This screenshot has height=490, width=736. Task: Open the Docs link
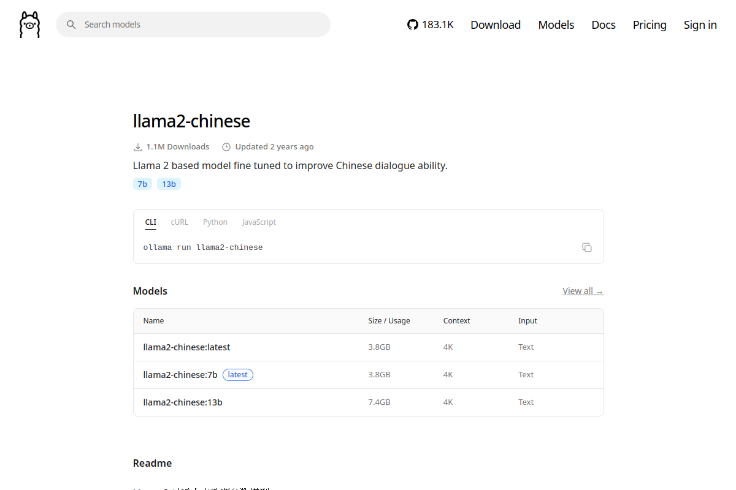click(x=604, y=24)
